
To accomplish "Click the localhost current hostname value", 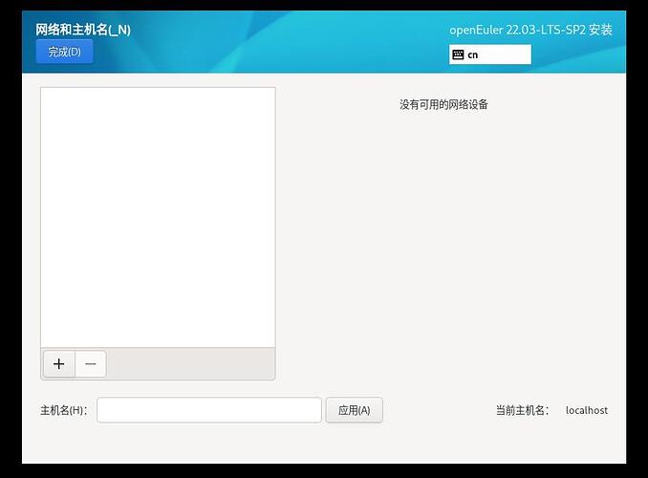I will [x=586, y=410].
